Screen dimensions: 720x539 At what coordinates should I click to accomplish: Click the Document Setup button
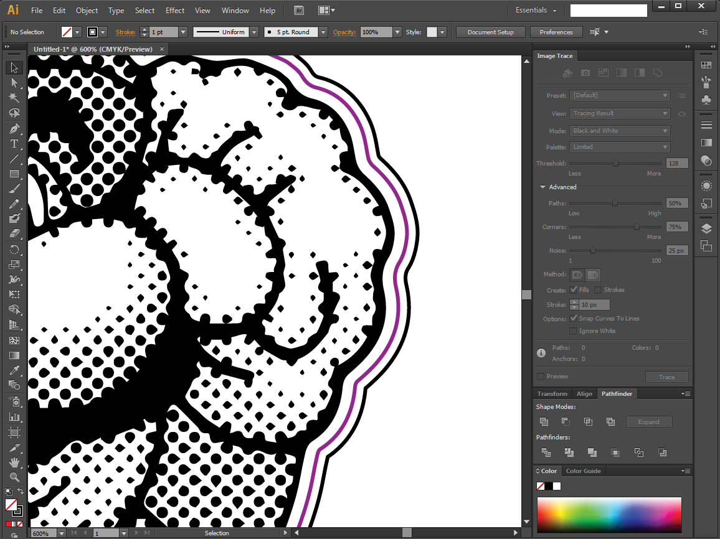(490, 32)
